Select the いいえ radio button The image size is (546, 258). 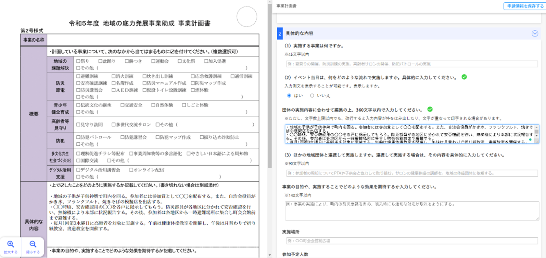click(312, 96)
